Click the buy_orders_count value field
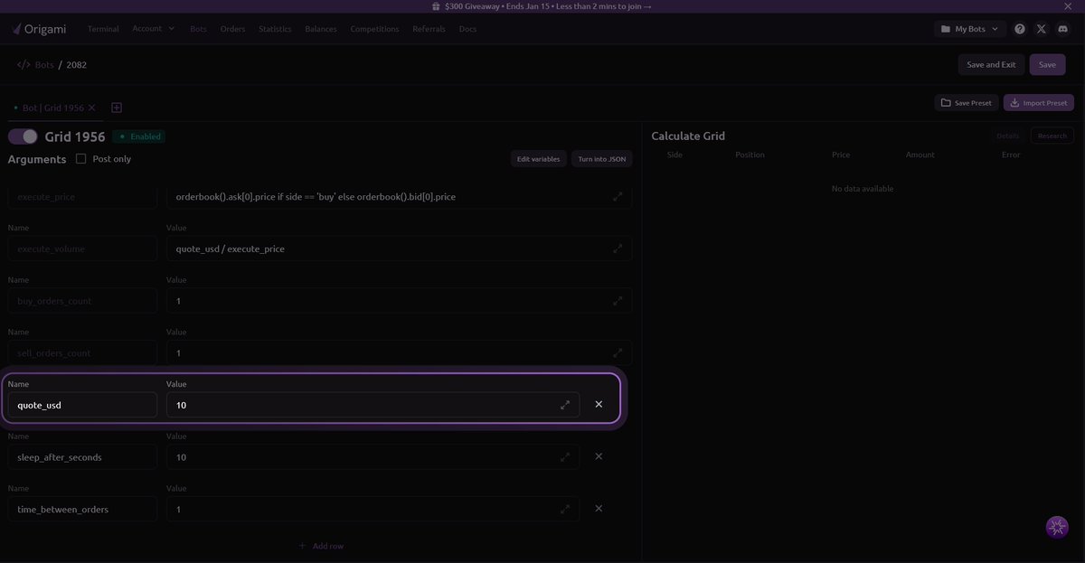 (x=399, y=301)
